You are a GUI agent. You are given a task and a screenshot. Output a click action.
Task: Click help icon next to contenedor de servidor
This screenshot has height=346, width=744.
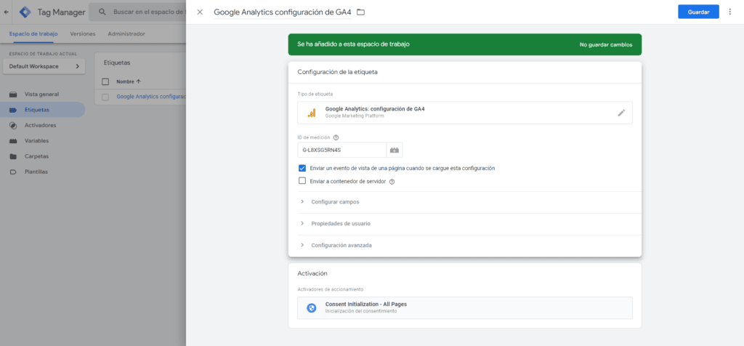point(392,181)
